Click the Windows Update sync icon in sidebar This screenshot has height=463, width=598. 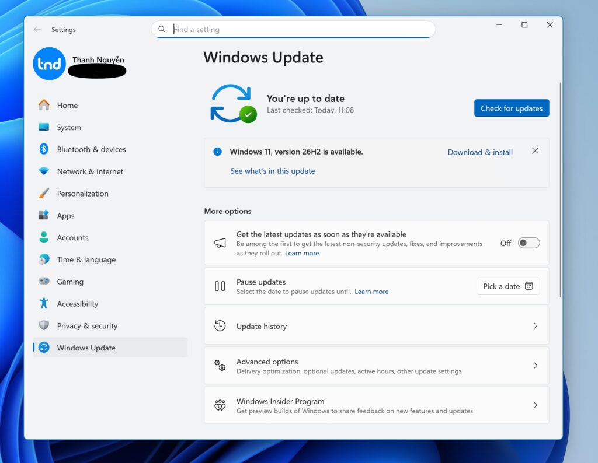(x=44, y=348)
